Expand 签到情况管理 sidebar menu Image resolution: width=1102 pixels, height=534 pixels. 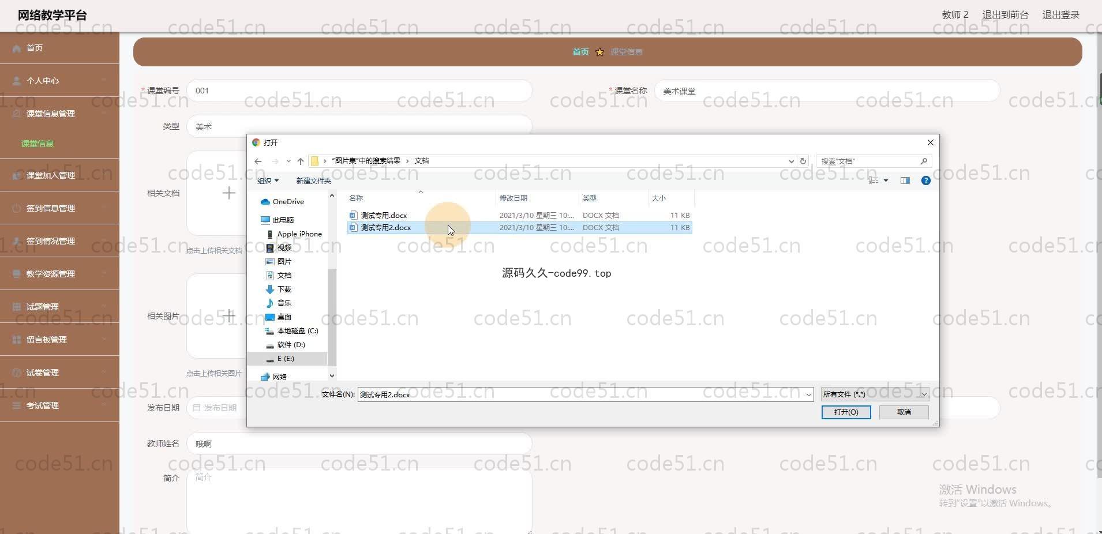tap(59, 241)
